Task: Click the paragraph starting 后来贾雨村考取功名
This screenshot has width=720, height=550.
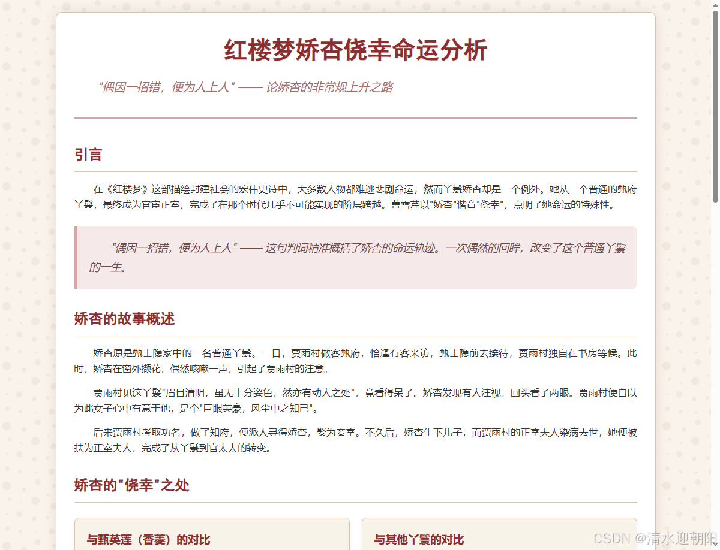Action: 355,440
